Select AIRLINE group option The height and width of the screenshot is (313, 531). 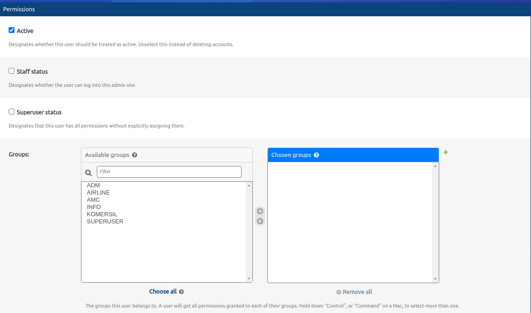98,193
